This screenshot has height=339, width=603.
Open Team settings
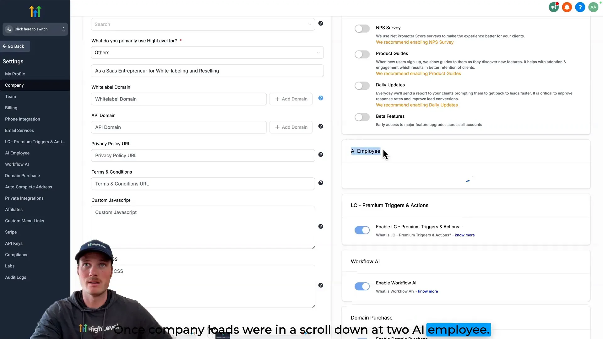pyautogui.click(x=11, y=96)
